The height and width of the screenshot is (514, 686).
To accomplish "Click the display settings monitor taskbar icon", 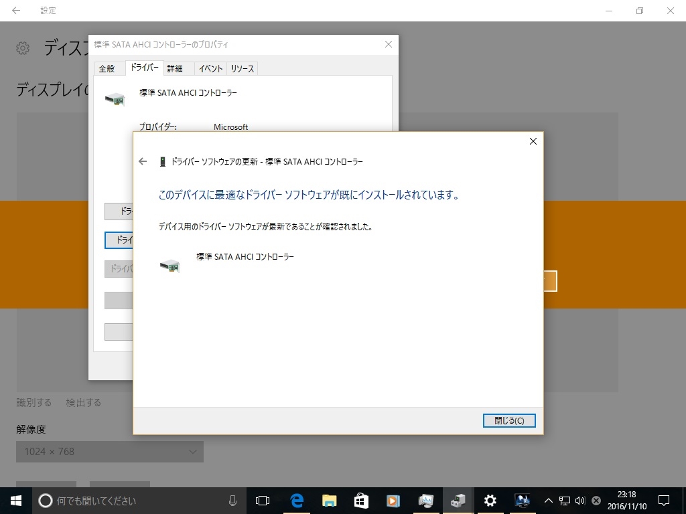I will (x=522, y=501).
